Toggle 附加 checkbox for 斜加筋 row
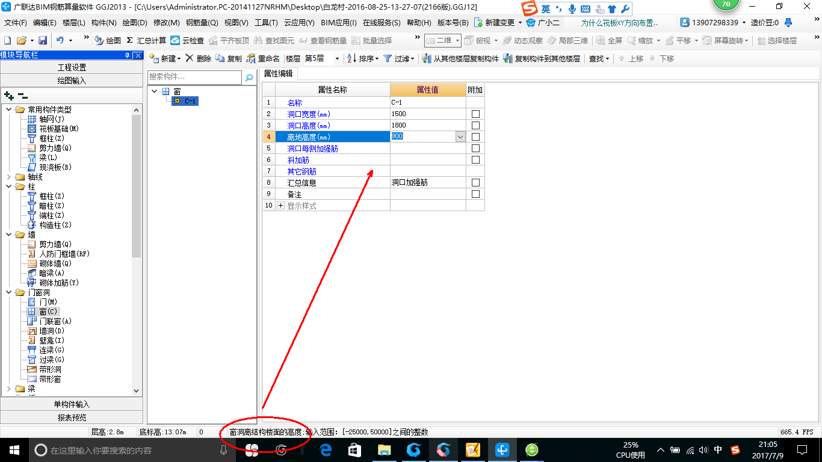Image resolution: width=822 pixels, height=462 pixels. click(x=476, y=159)
